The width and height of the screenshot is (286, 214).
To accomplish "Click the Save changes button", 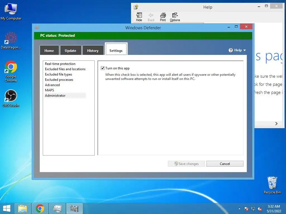I will [x=186, y=164].
